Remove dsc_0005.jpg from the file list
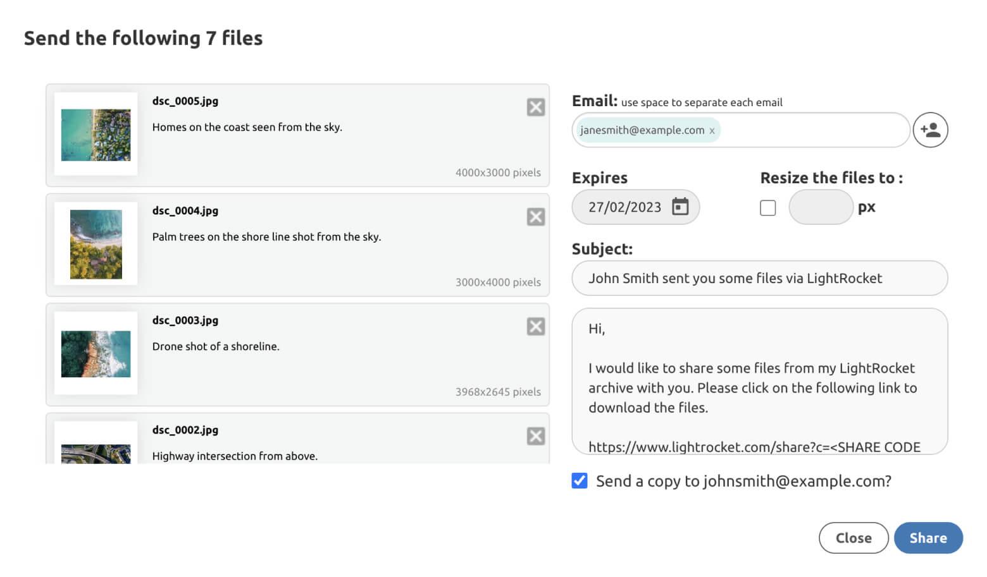The image size is (987, 577). pos(535,107)
